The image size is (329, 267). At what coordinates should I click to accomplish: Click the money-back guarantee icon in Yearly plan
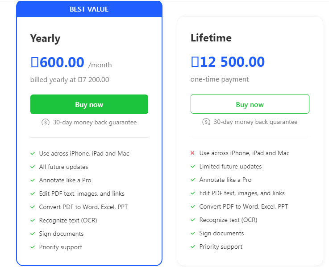[x=46, y=122]
